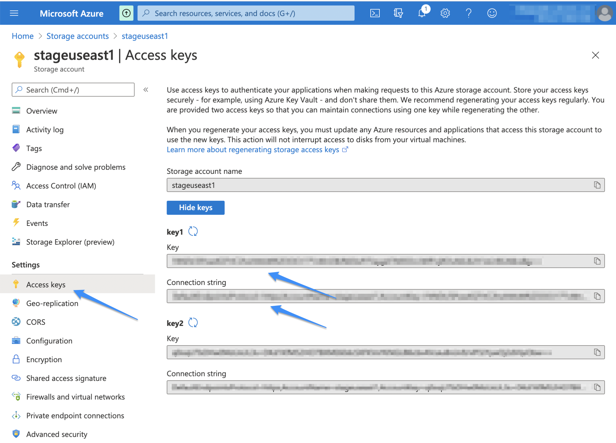Screen dimensions: 616x443
Task: Open the Help question mark menu
Action: tap(468, 13)
